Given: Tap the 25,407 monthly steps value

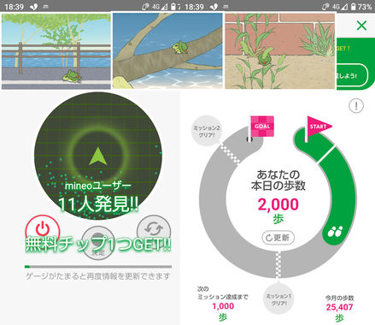Looking at the screenshot, I should click(x=339, y=307).
